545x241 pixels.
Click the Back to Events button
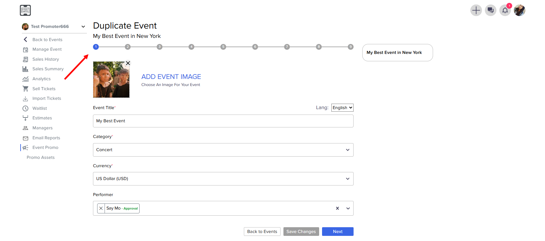(x=262, y=232)
